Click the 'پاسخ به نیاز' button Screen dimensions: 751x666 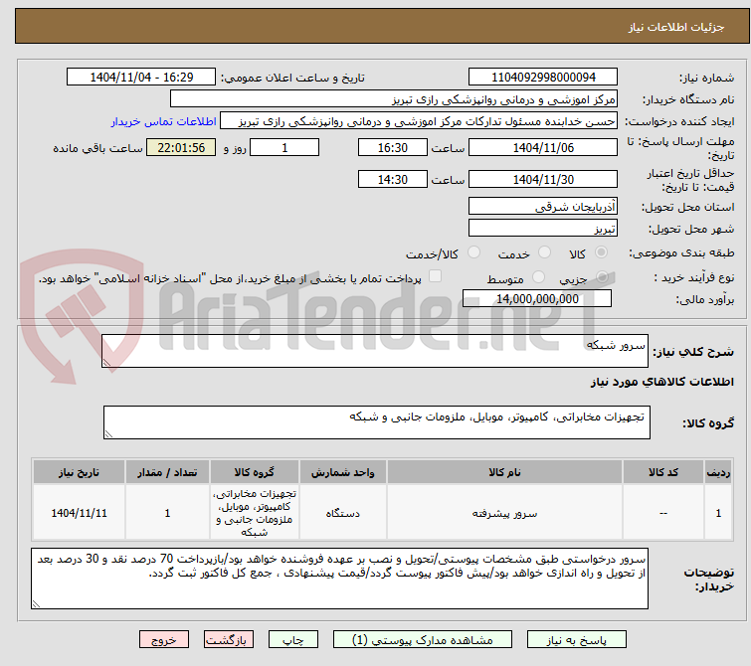576,640
